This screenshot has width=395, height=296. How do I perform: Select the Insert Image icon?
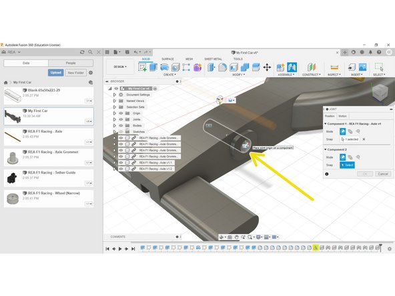point(362,67)
